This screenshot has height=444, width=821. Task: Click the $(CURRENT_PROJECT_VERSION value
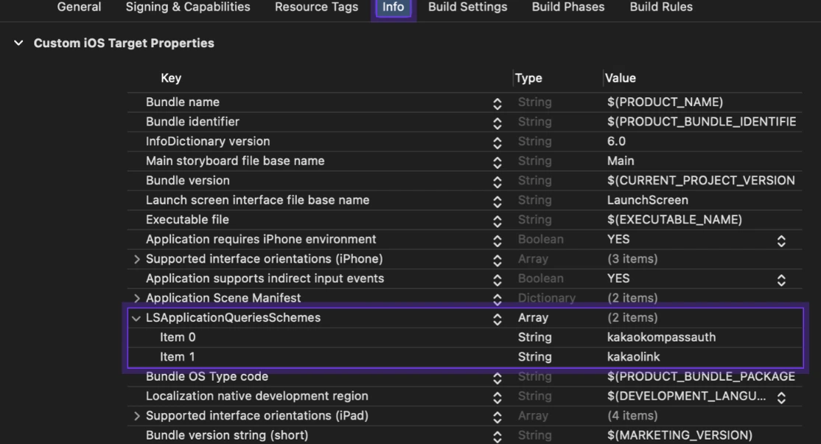(x=701, y=180)
